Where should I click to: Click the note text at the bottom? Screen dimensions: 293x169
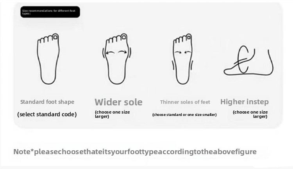point(135,151)
